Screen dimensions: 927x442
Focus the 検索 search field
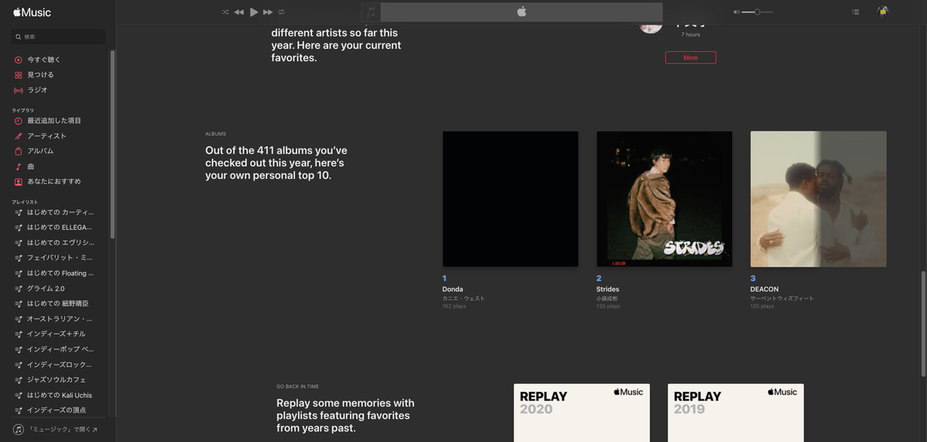tap(58, 36)
